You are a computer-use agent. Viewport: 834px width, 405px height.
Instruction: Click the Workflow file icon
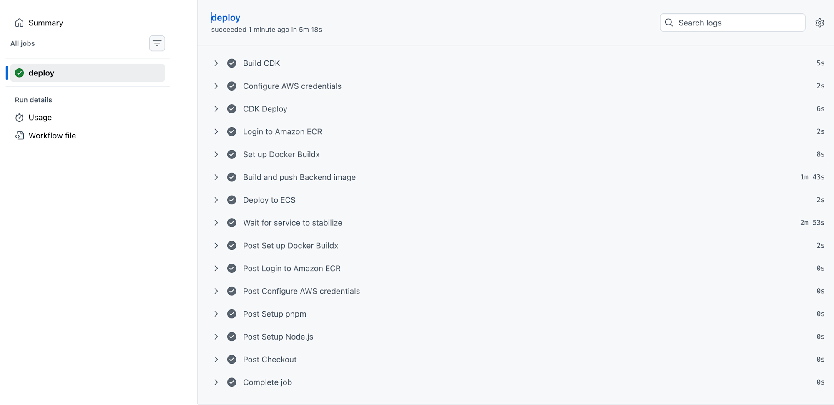click(19, 136)
